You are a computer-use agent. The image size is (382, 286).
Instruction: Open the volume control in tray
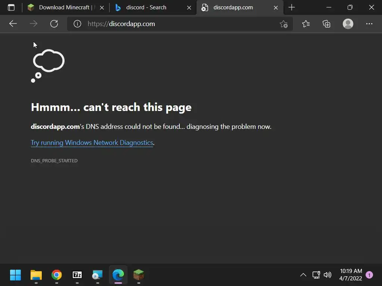point(328,275)
